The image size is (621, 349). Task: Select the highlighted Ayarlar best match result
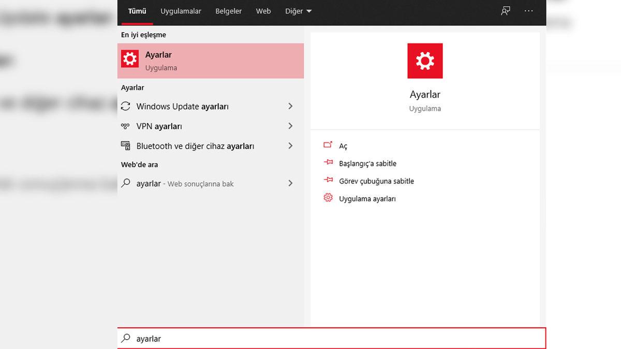[x=211, y=60]
